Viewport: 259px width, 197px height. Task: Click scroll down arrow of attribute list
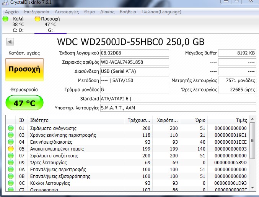(252, 187)
